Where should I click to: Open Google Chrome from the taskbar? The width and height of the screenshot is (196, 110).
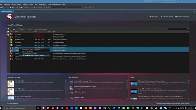coord(152,108)
